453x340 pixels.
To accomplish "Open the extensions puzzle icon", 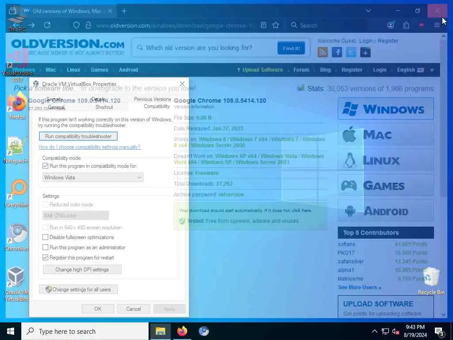I will tap(406, 25).
